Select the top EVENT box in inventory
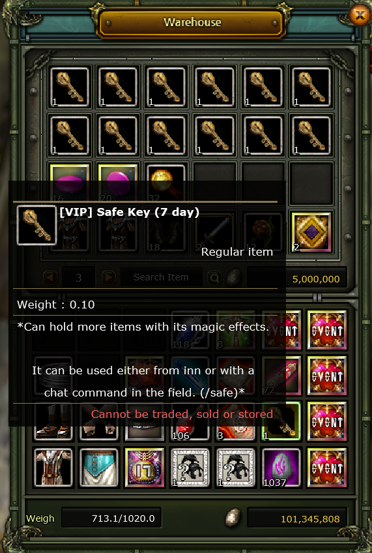Screen dimensions: 372x553 326,330
